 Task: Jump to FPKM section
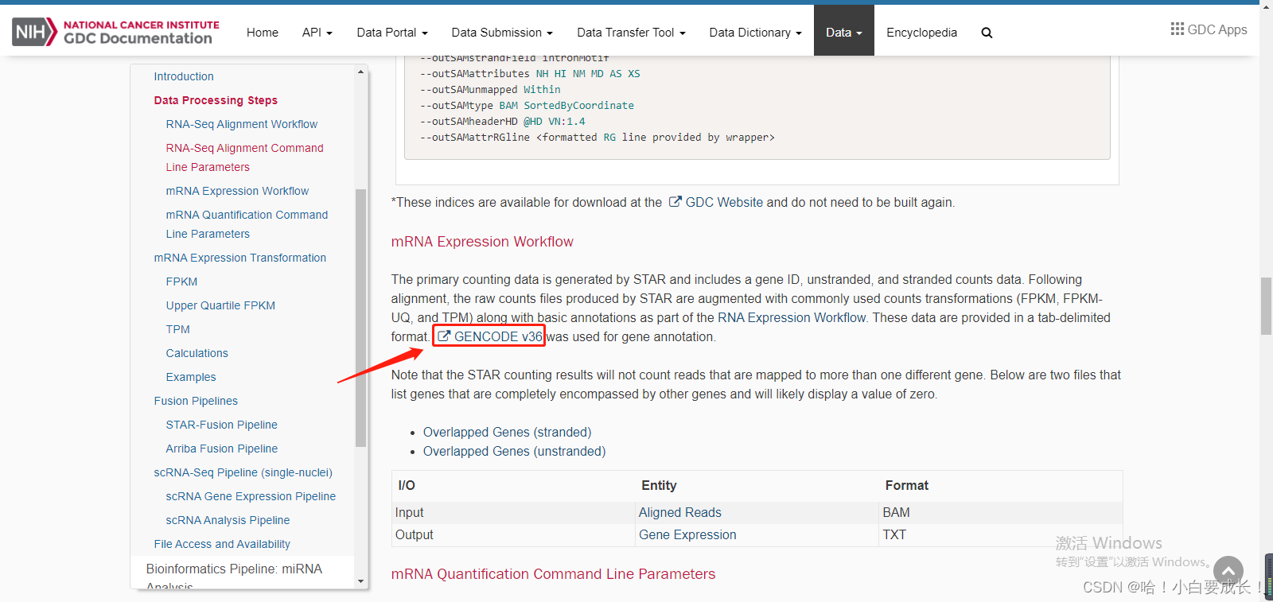tap(181, 282)
